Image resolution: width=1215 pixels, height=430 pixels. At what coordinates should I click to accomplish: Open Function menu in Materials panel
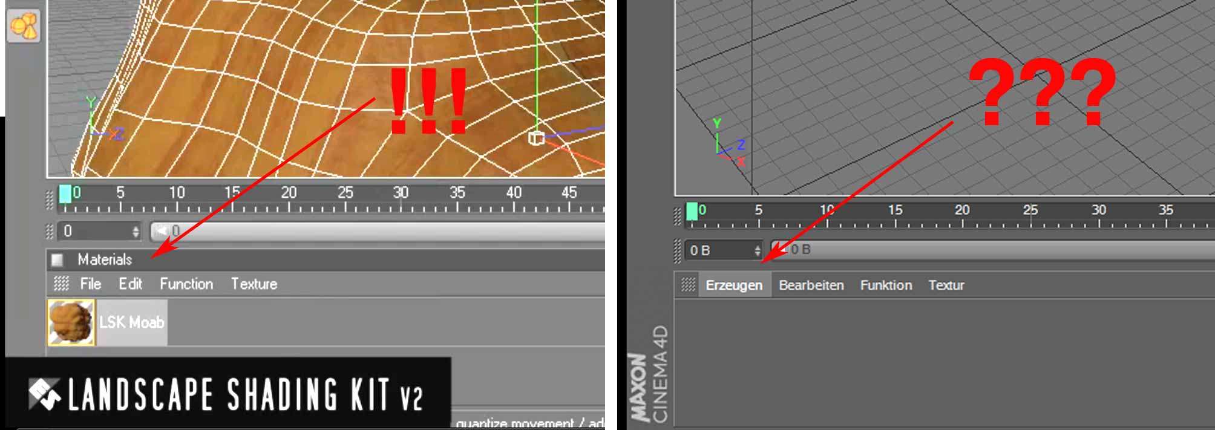[186, 284]
